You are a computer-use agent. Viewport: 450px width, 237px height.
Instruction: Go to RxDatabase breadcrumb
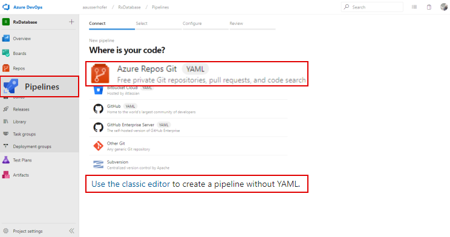coord(129,7)
